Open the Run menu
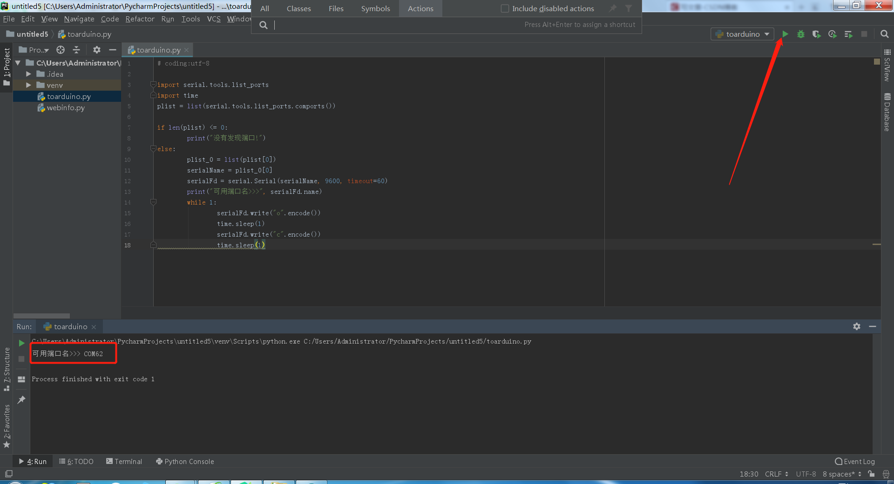 [168, 19]
